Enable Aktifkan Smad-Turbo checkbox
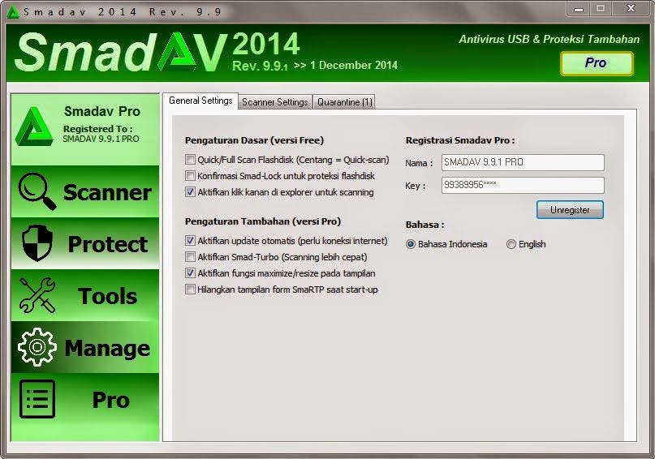 (190, 256)
